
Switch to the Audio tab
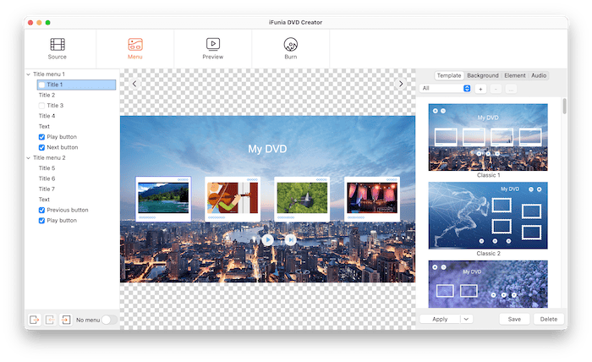coord(539,75)
